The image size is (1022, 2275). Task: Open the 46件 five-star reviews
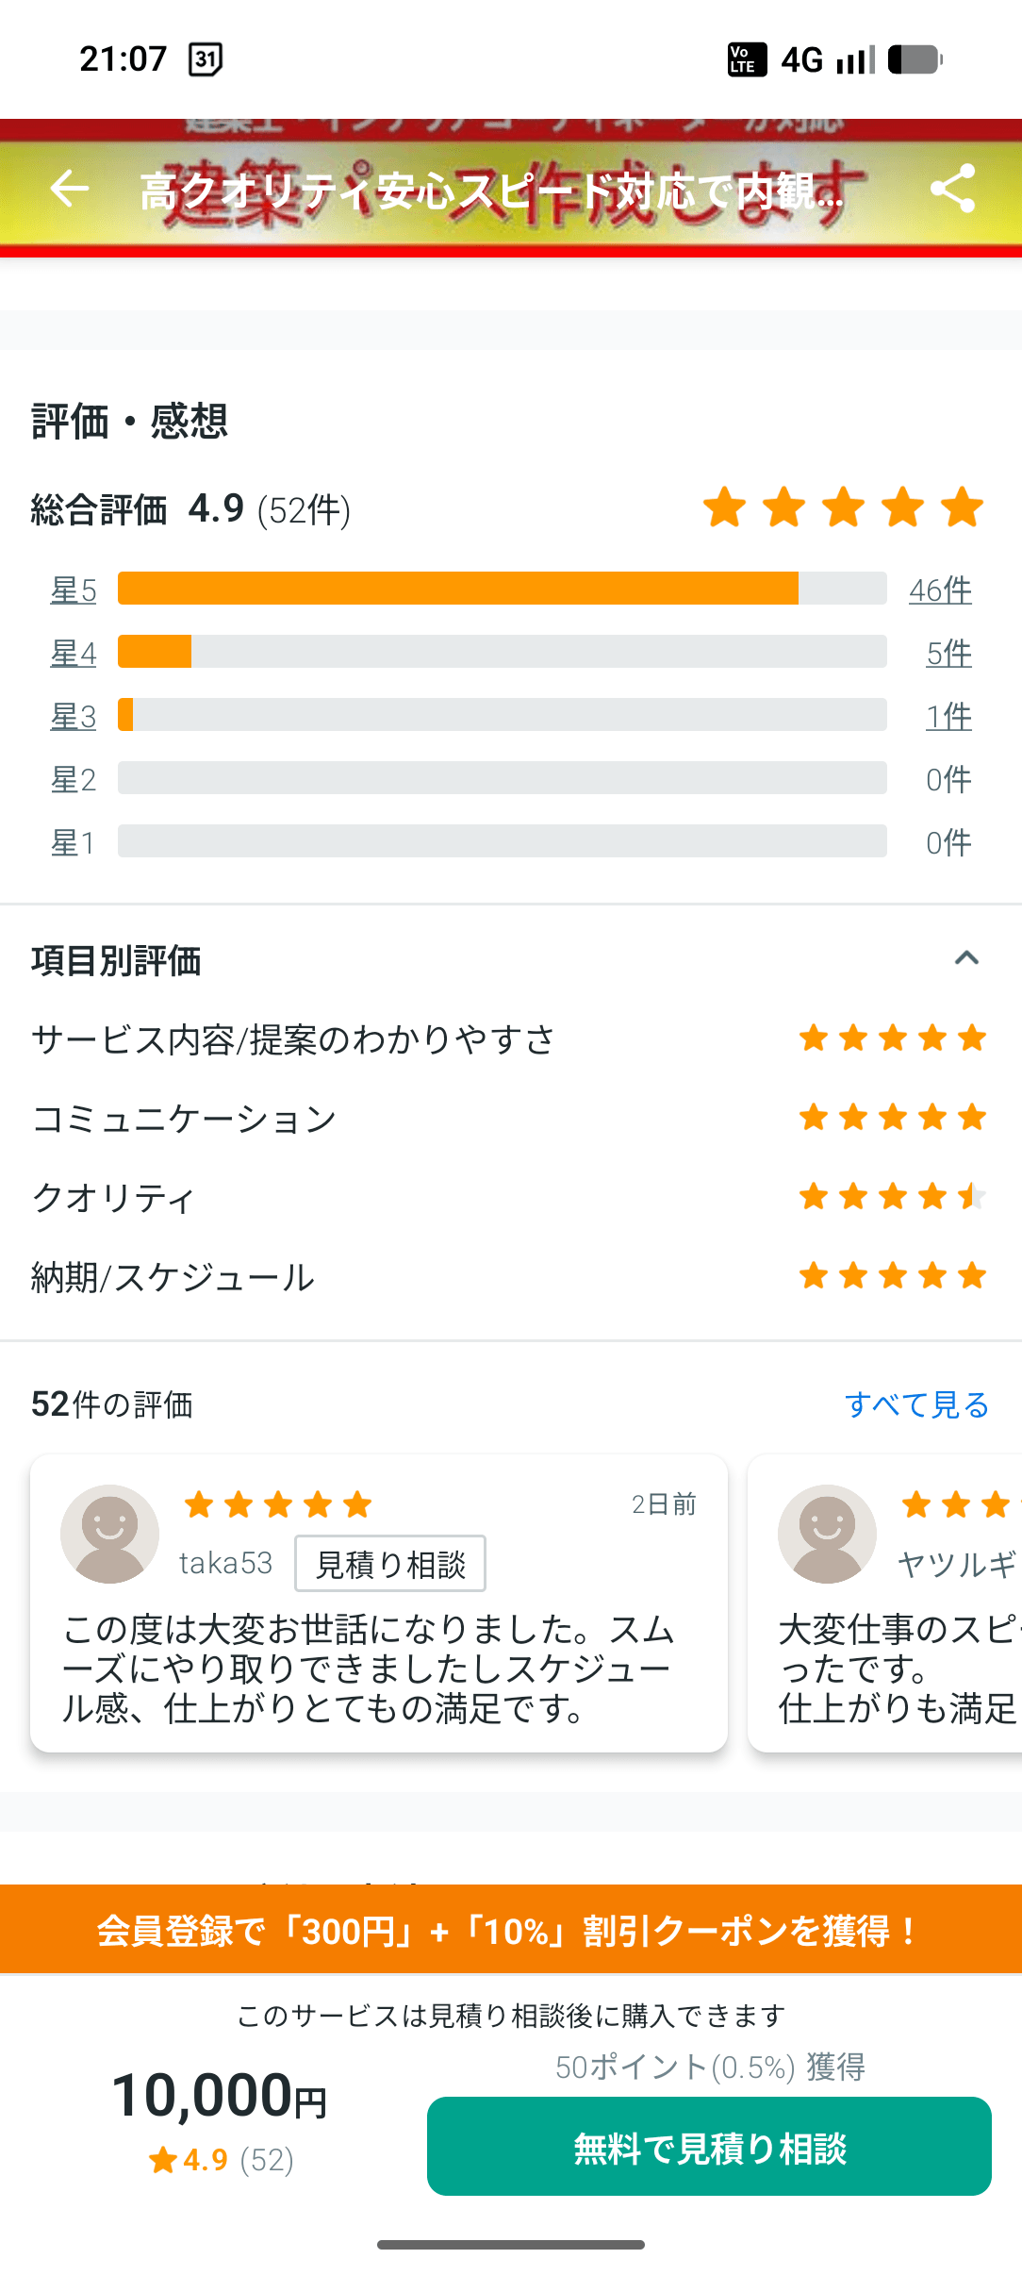coord(940,590)
